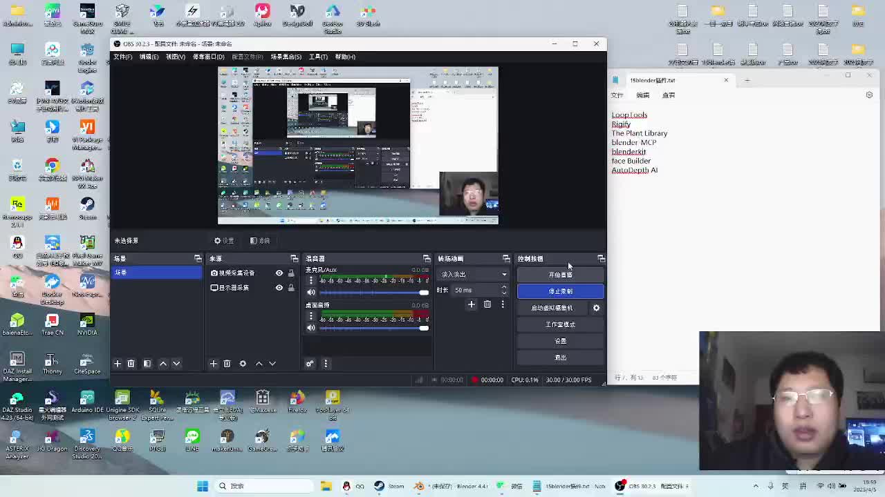Viewport: 885px width, 497px height.
Task: Move selected scene down with chevron
Action: click(176, 364)
